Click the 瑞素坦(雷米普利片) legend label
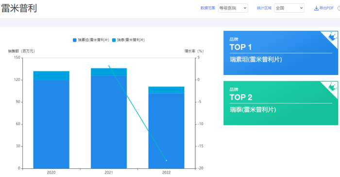The height and width of the screenshot is (177, 340). click(x=93, y=40)
